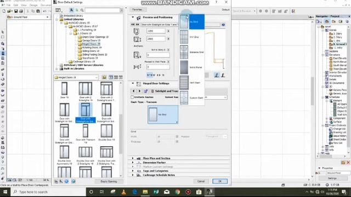Select Hinged Doors 19 folder in tree
This screenshot has width=351, height=197.
(91, 44)
